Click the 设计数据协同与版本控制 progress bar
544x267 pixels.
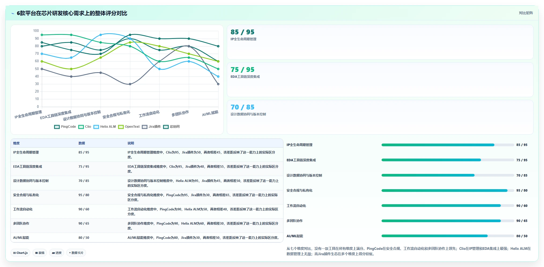pyautogui.click(x=448, y=175)
